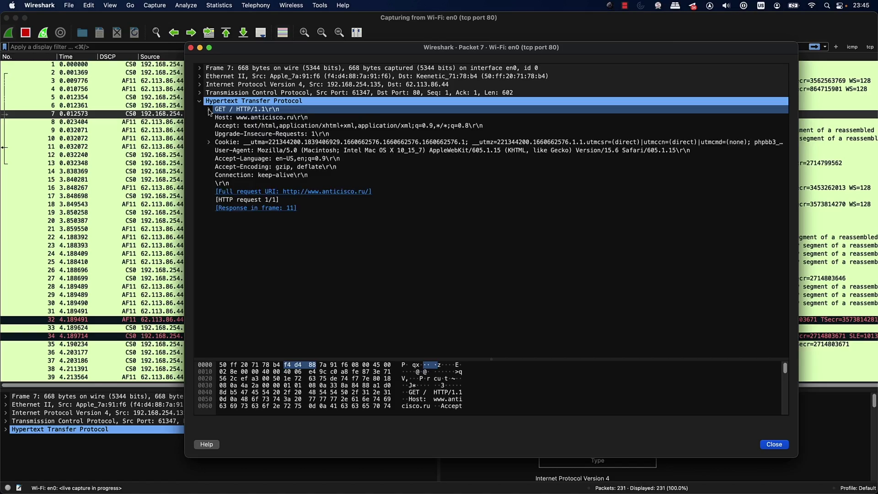The width and height of the screenshot is (878, 494).
Task: Expand the Transmission Control Protocol row in dialog
Action: [x=199, y=93]
